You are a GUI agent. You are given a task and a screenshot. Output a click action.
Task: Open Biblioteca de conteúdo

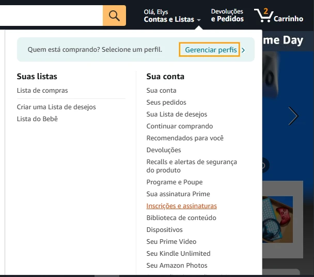click(x=181, y=218)
